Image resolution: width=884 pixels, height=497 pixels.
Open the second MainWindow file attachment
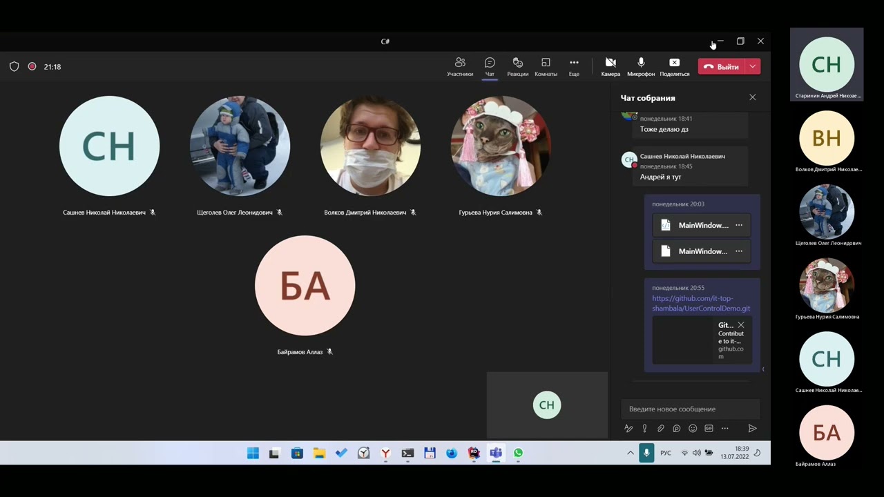(695, 251)
